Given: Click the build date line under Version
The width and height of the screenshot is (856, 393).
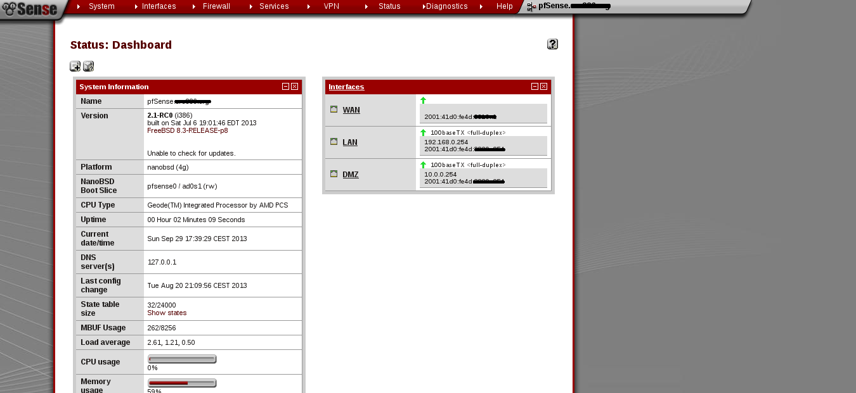Looking at the screenshot, I should (x=202, y=123).
